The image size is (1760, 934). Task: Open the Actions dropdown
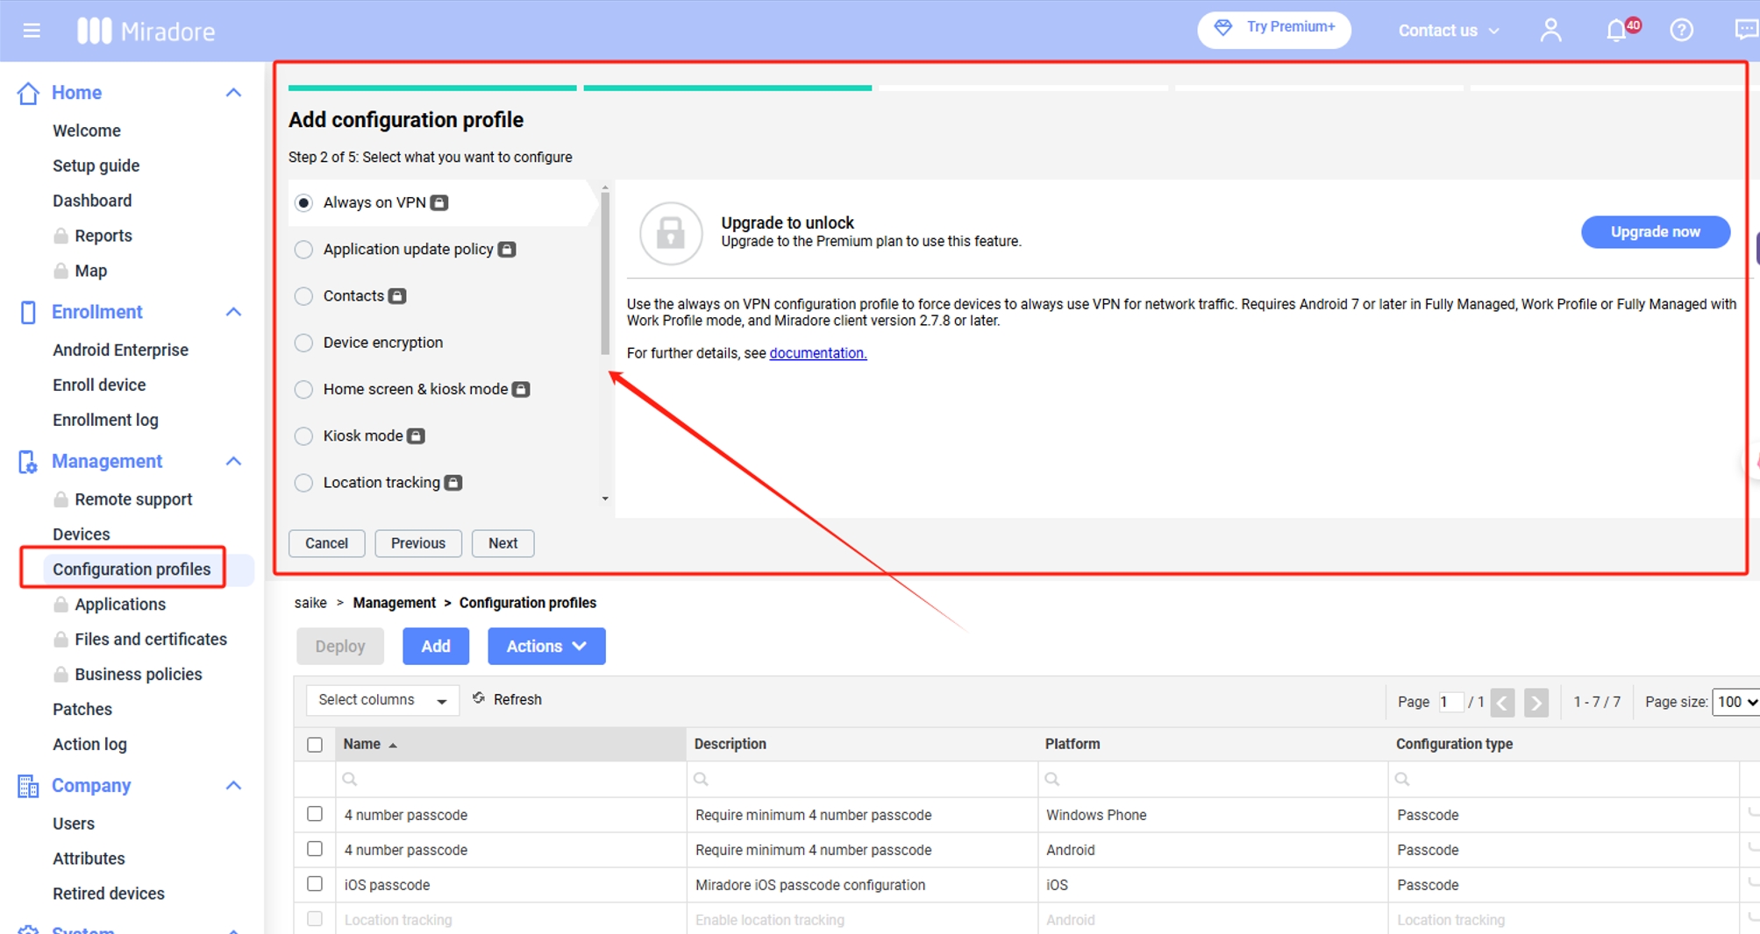click(x=545, y=646)
